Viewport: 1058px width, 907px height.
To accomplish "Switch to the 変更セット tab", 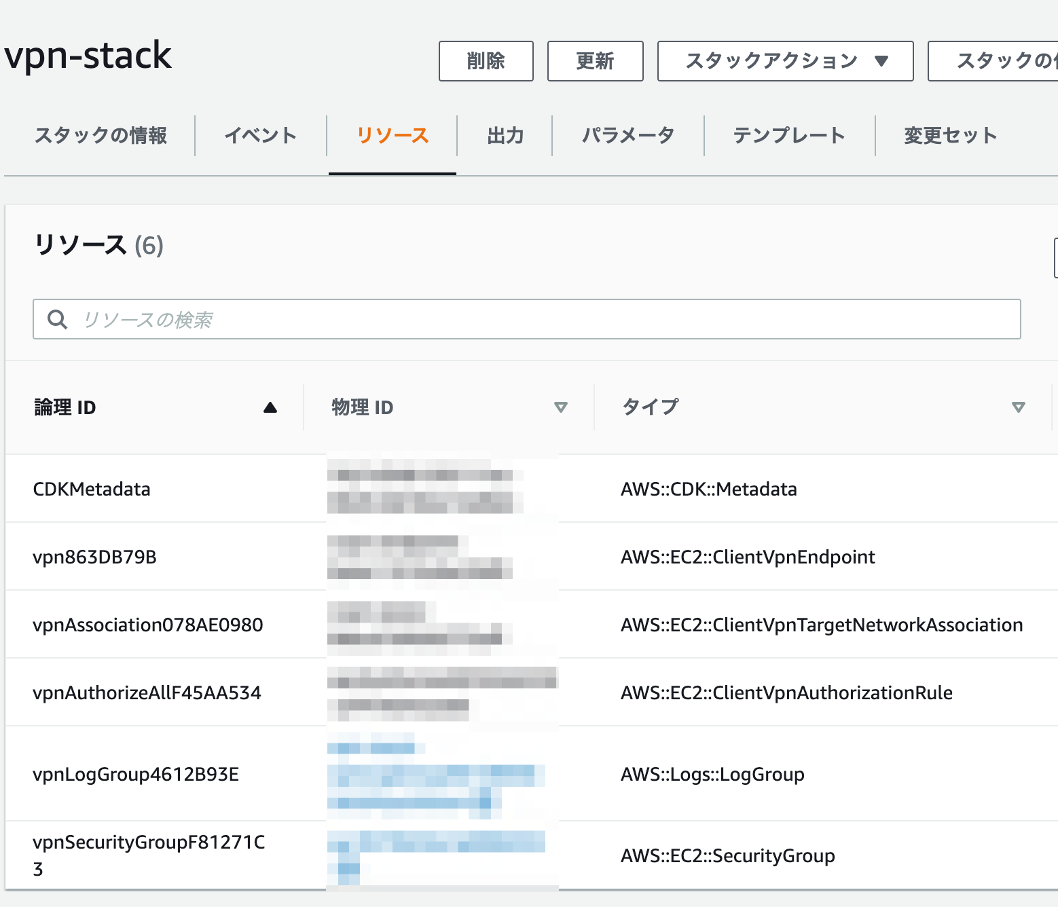I will [x=950, y=136].
